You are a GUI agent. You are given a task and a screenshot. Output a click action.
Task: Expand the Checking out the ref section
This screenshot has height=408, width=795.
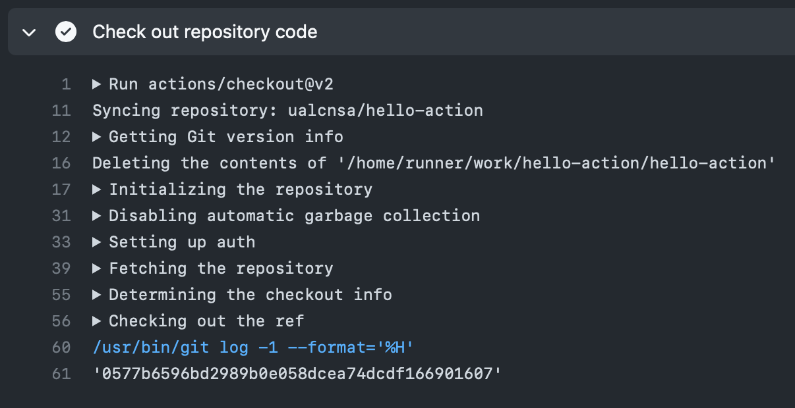98,320
